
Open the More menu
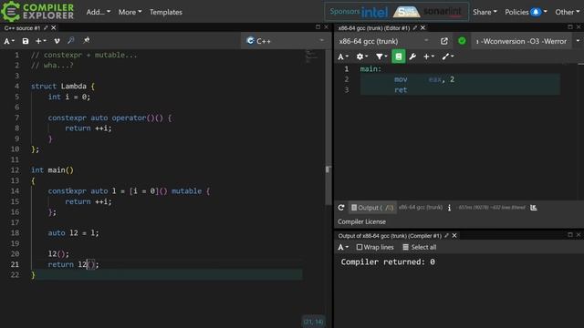pos(130,12)
